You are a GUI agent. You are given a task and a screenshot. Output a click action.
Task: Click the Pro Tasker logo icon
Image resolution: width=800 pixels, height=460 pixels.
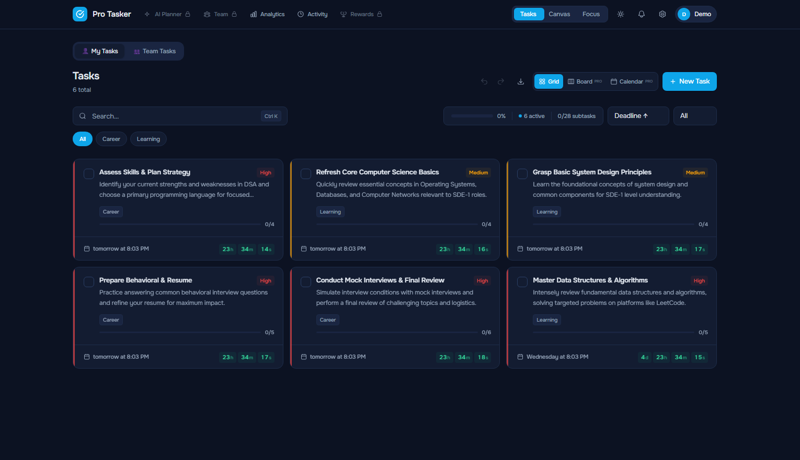tap(80, 14)
